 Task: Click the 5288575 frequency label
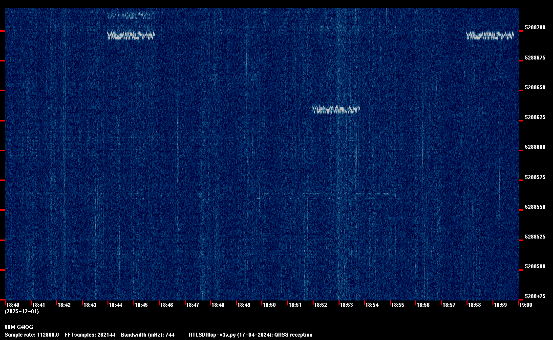pos(535,177)
